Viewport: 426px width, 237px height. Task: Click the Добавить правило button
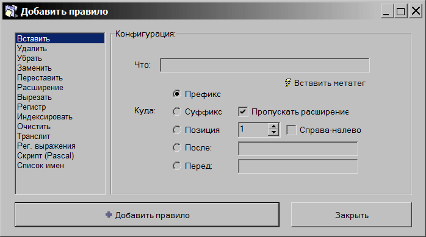(147, 215)
